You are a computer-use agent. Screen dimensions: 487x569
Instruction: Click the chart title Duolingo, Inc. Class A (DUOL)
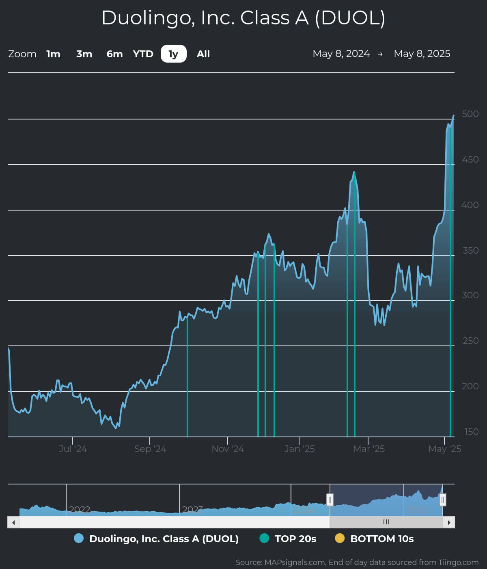[x=243, y=18]
